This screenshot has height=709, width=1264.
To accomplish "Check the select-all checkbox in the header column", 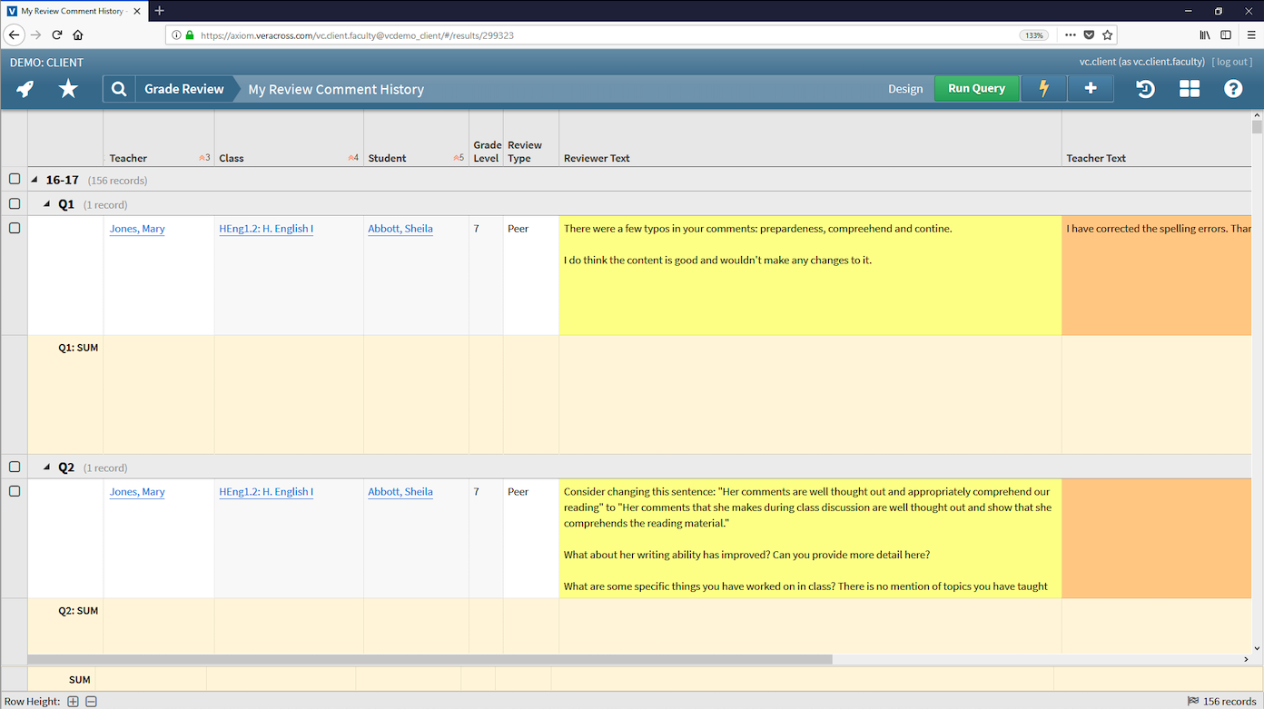I will coord(14,179).
